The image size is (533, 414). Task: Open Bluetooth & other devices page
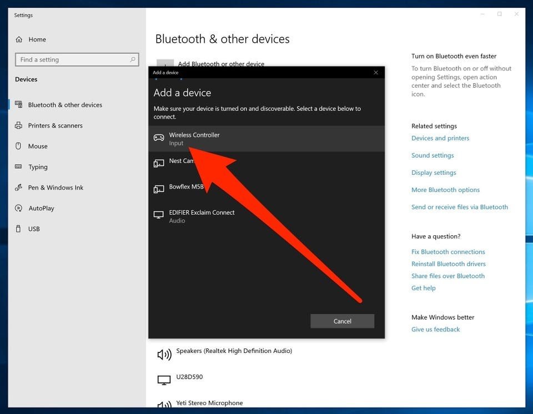click(x=66, y=105)
